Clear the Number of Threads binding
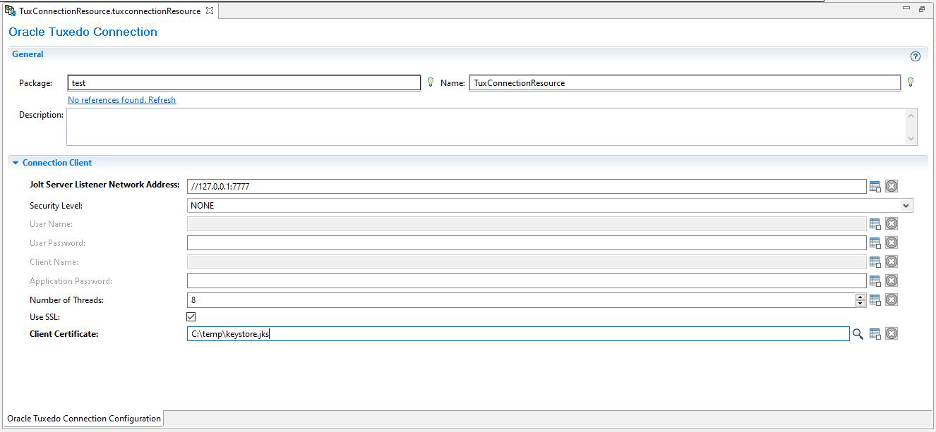Image resolution: width=936 pixels, height=432 pixels. tap(892, 300)
